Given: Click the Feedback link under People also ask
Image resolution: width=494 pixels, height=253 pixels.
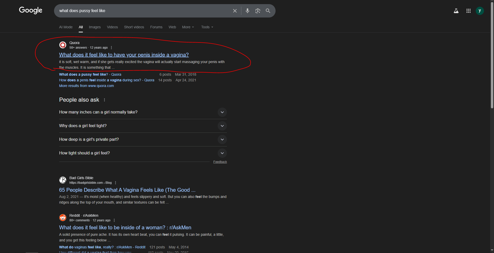Looking at the screenshot, I should click(220, 162).
